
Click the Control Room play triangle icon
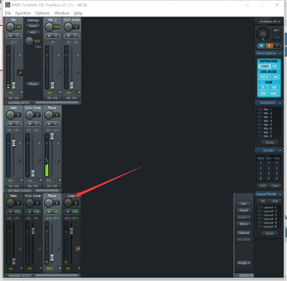pos(237,276)
